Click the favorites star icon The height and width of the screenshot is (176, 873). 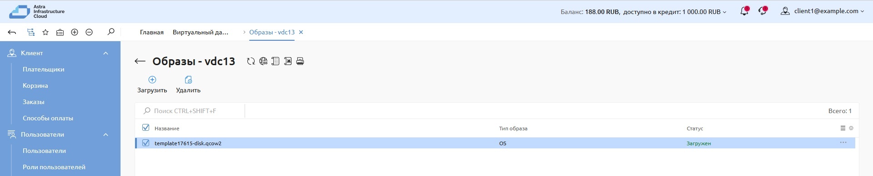[x=45, y=32]
